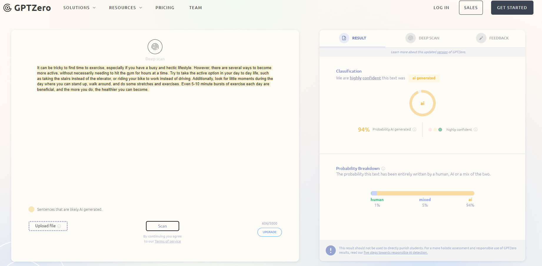Image resolution: width=542 pixels, height=266 pixels.
Task: Click the human/mixed/ai probability bar
Action: coord(422,193)
